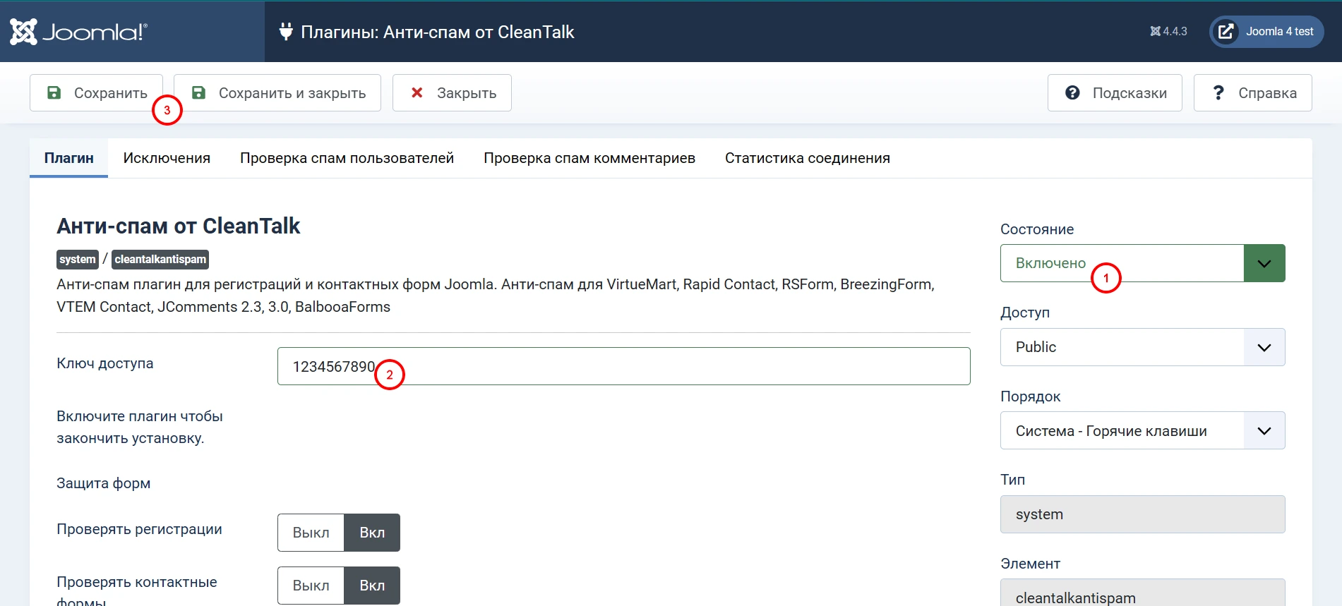
Task: Click the Joomla 4.4.3 version indicator
Action: tap(1168, 32)
